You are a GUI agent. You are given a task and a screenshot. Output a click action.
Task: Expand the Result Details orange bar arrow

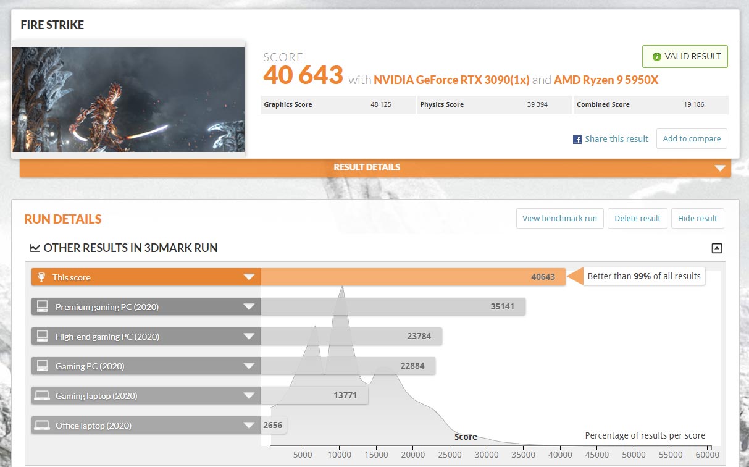point(719,168)
